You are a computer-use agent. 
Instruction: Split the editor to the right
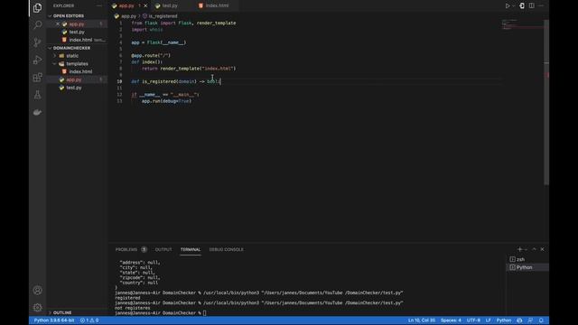pos(532,6)
